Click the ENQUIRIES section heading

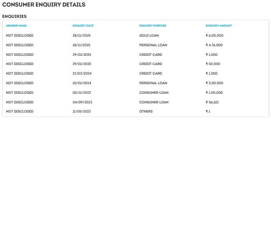click(14, 17)
